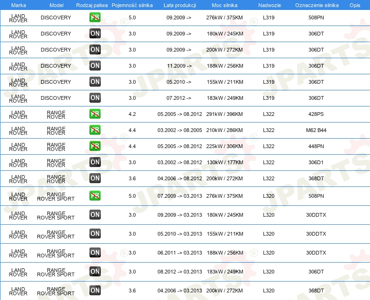Click the Nadwozie column header
The height and width of the screenshot is (300, 370).
270,5
